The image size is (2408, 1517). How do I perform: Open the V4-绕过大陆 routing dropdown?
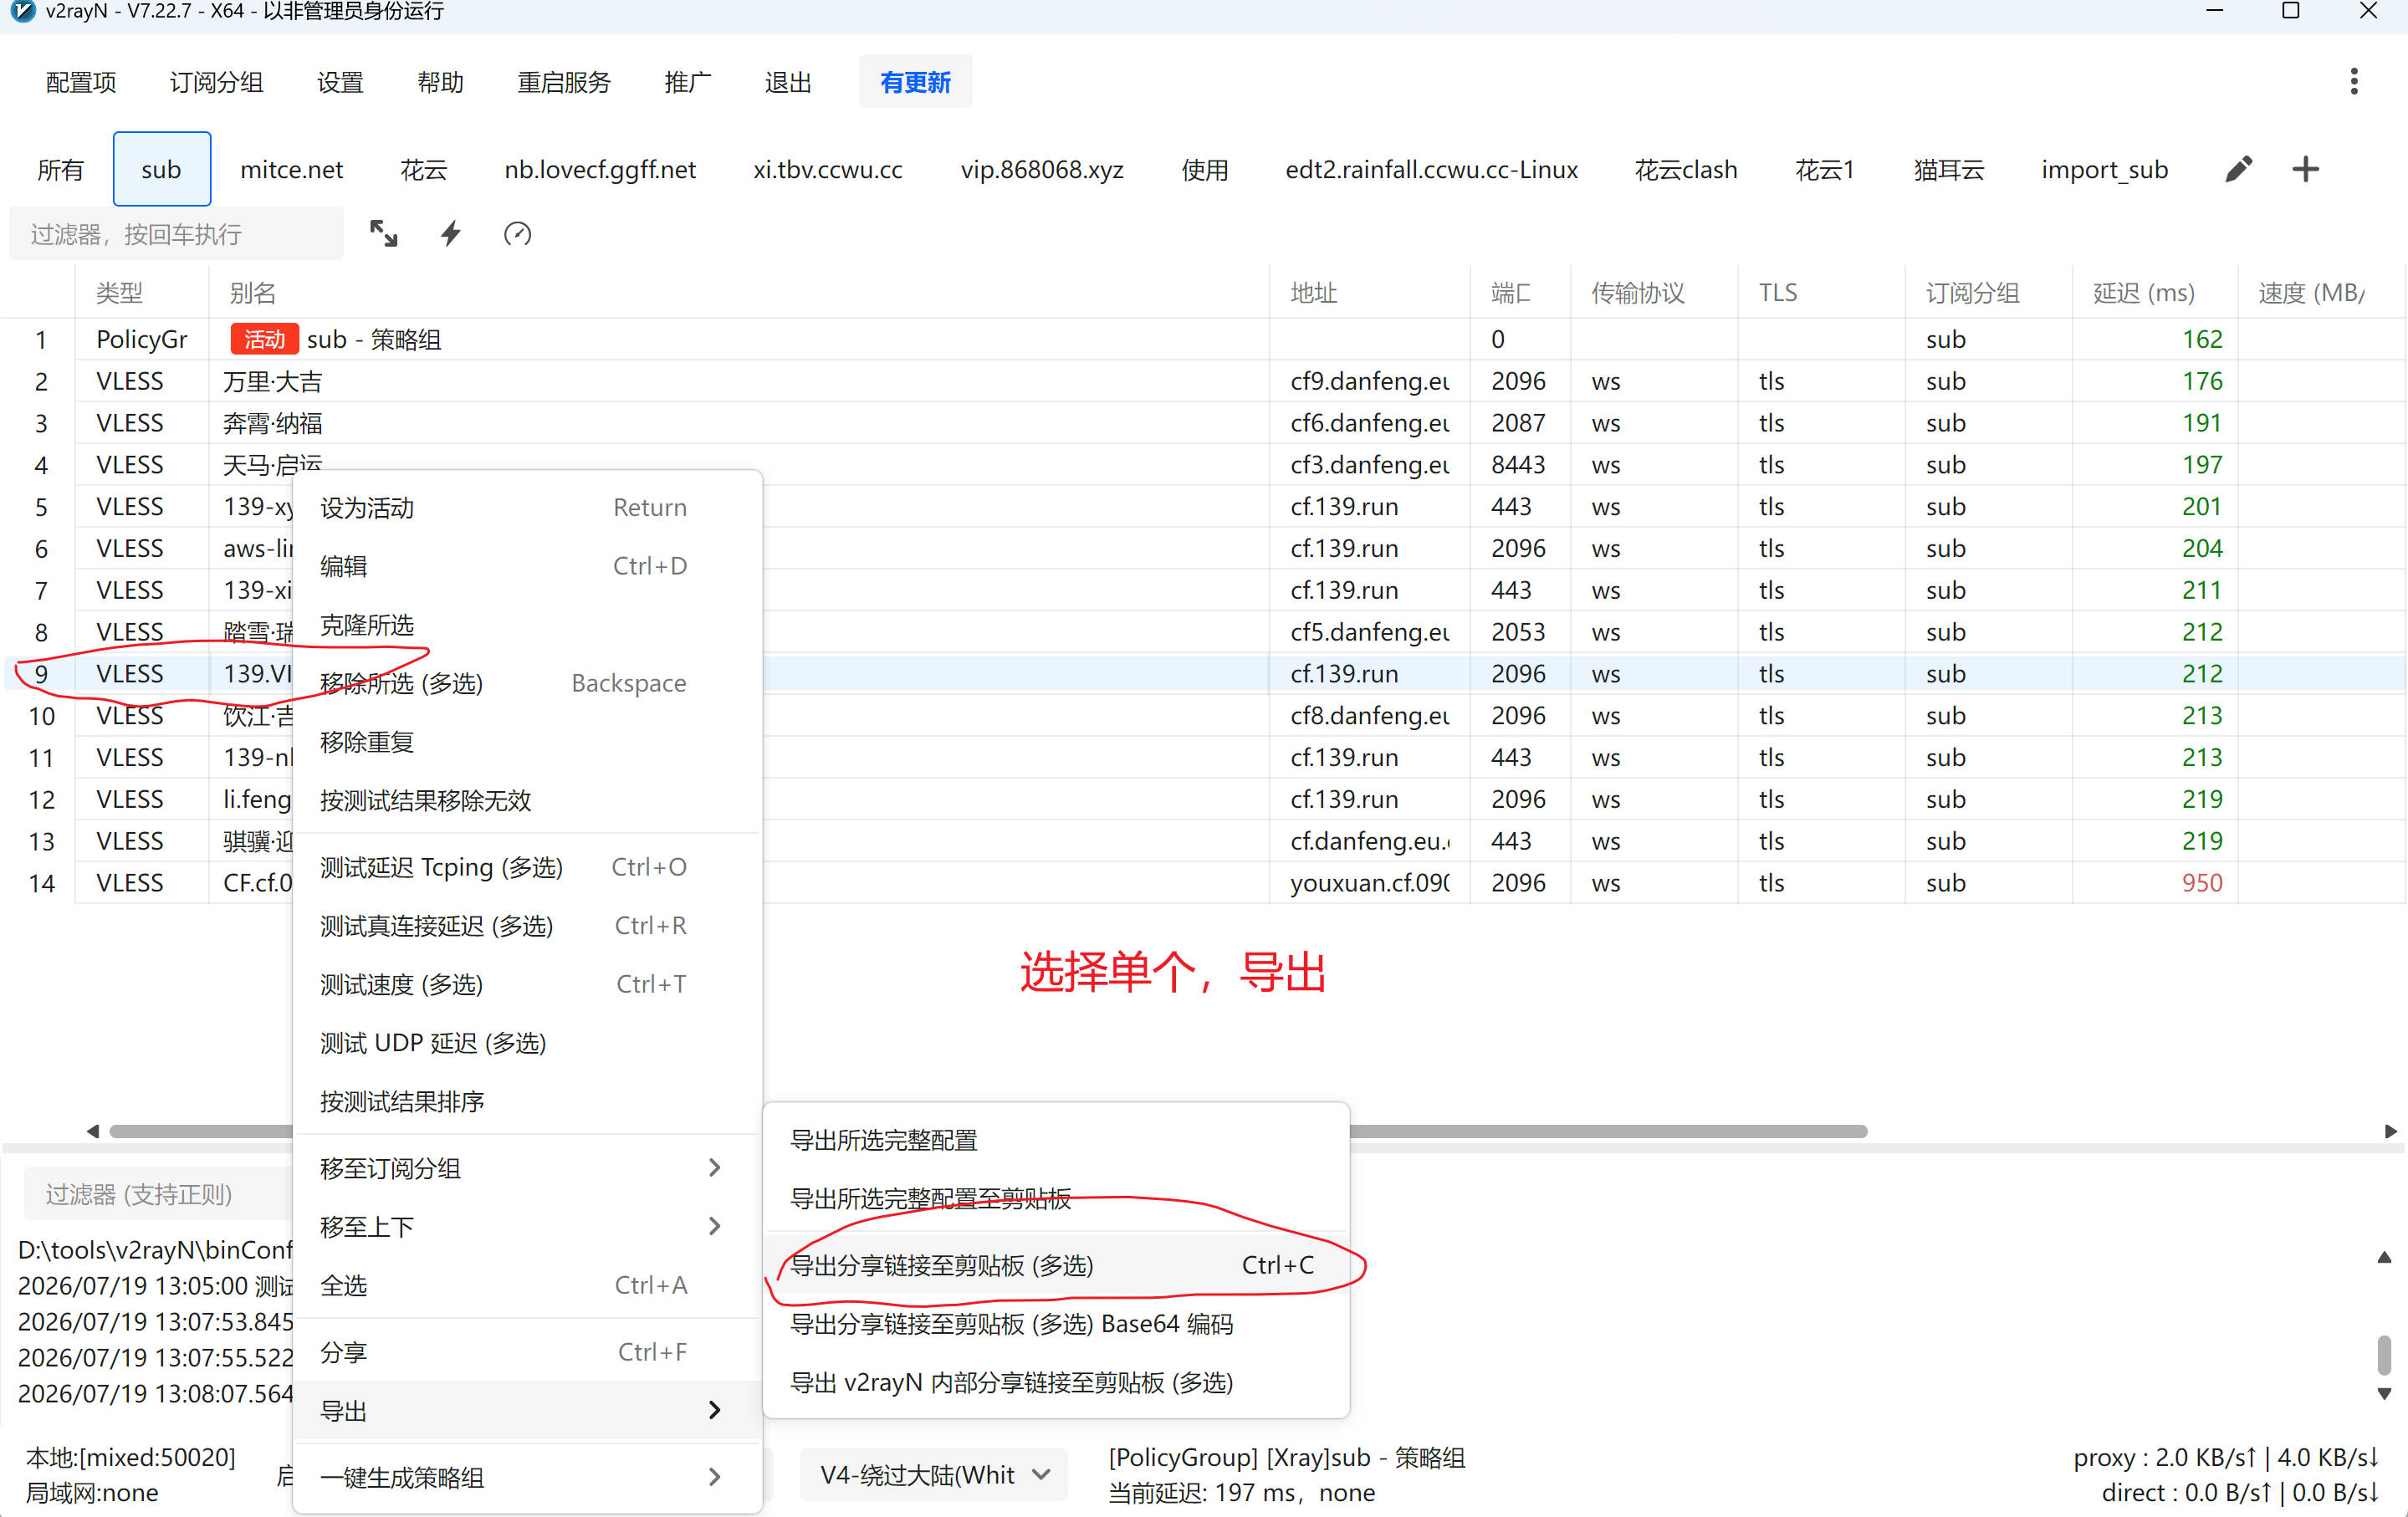[x=934, y=1474]
